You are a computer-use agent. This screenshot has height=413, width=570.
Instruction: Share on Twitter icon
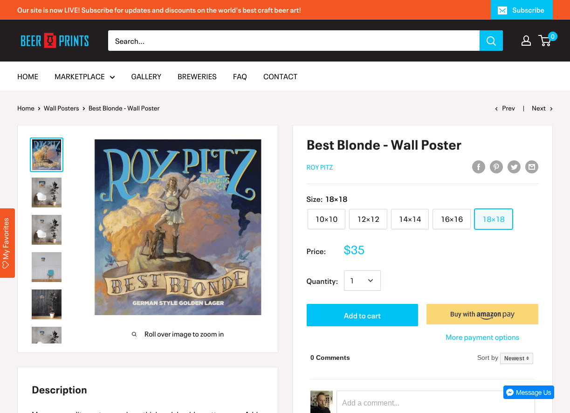click(x=514, y=167)
